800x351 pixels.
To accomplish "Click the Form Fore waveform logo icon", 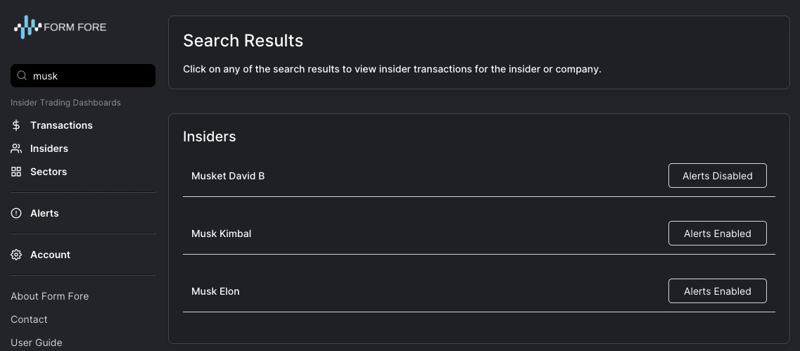I will (x=27, y=27).
